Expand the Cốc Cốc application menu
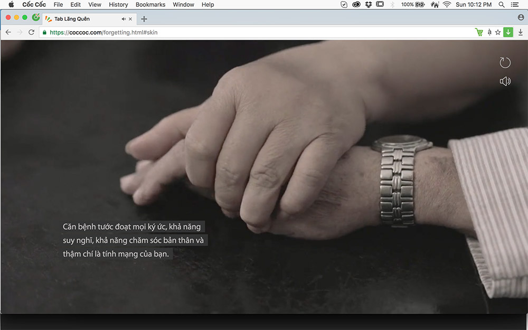 34,4
